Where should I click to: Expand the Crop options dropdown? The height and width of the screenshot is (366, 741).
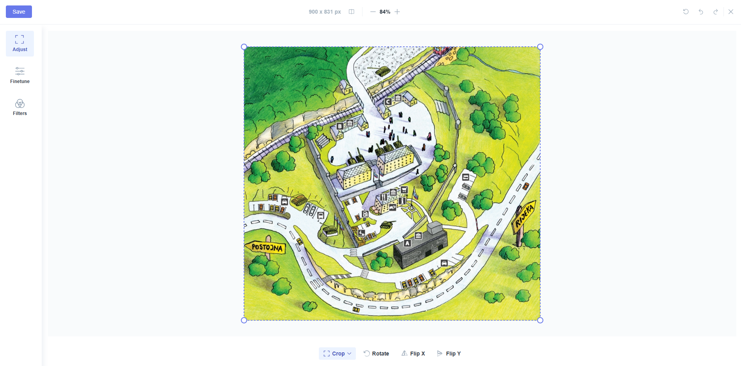pyautogui.click(x=337, y=354)
